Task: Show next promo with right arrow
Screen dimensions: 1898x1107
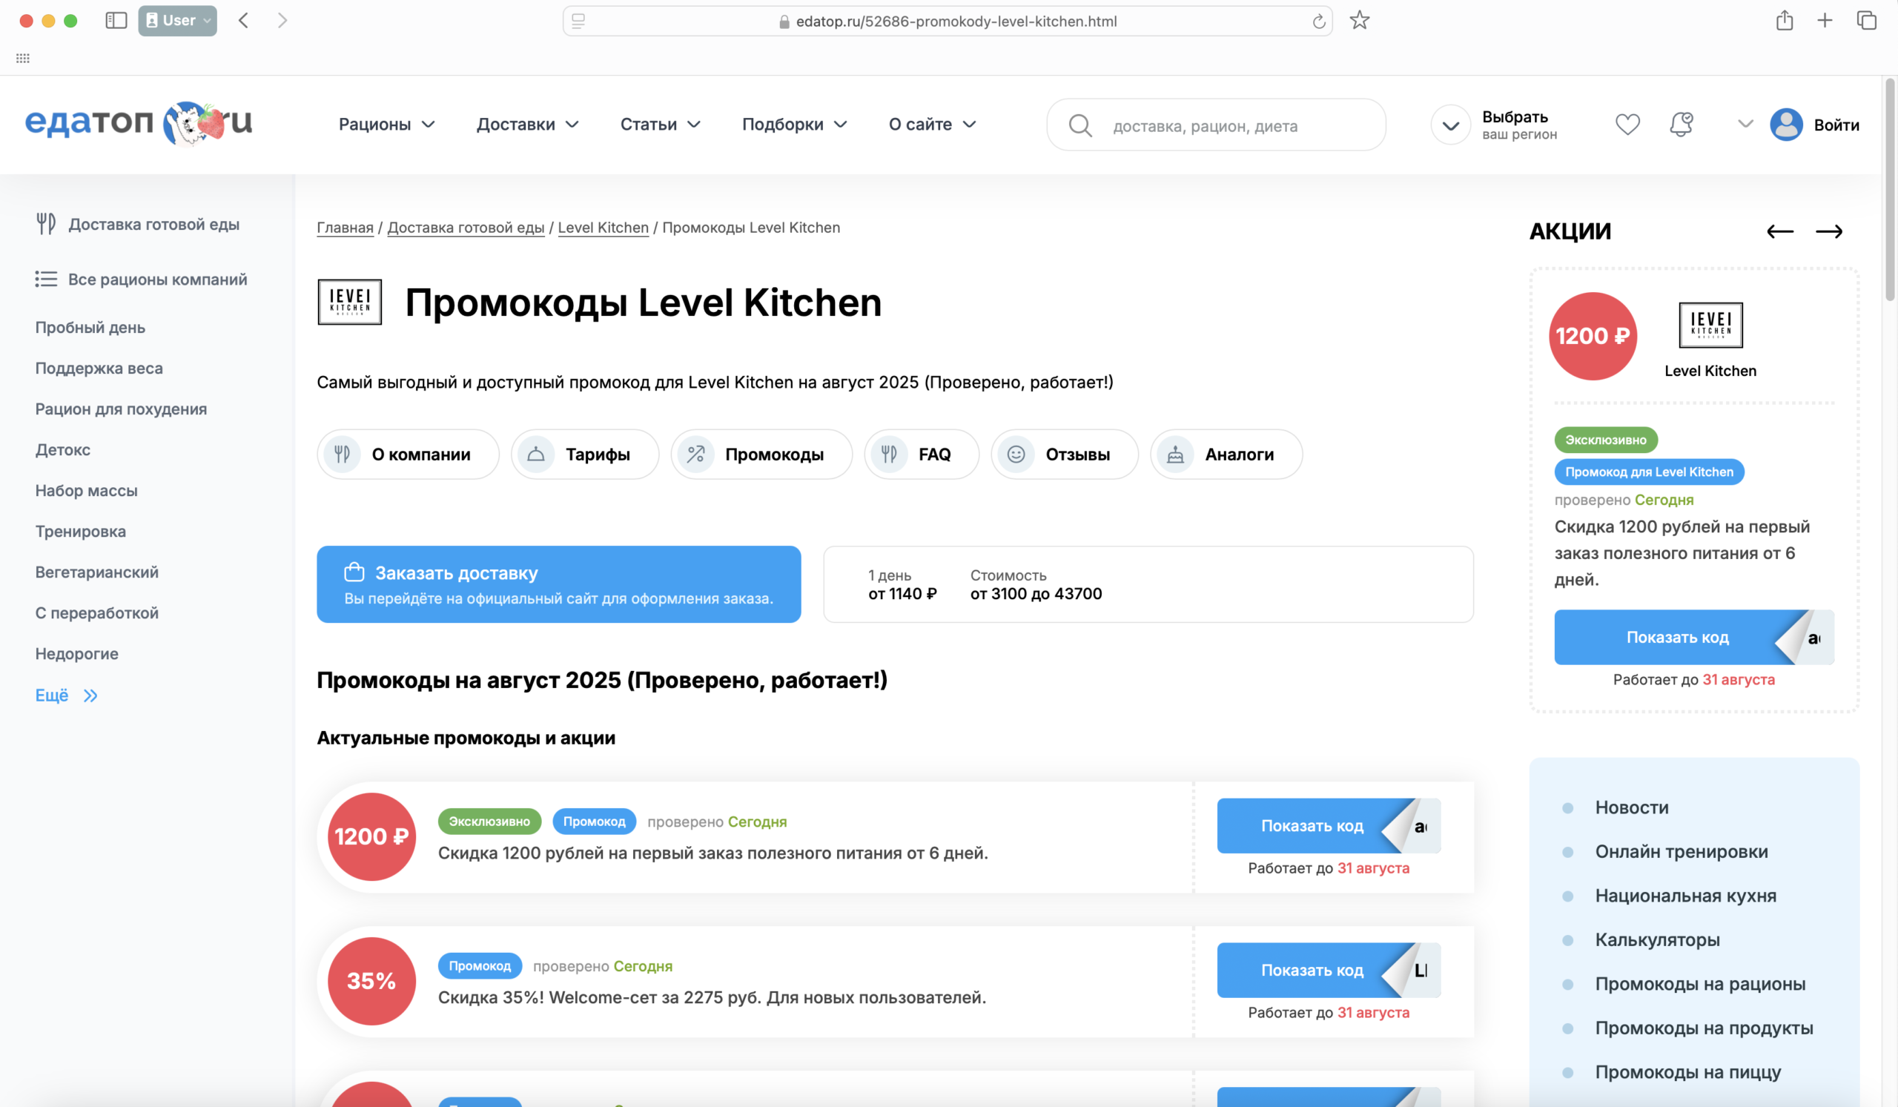Action: pos(1828,231)
